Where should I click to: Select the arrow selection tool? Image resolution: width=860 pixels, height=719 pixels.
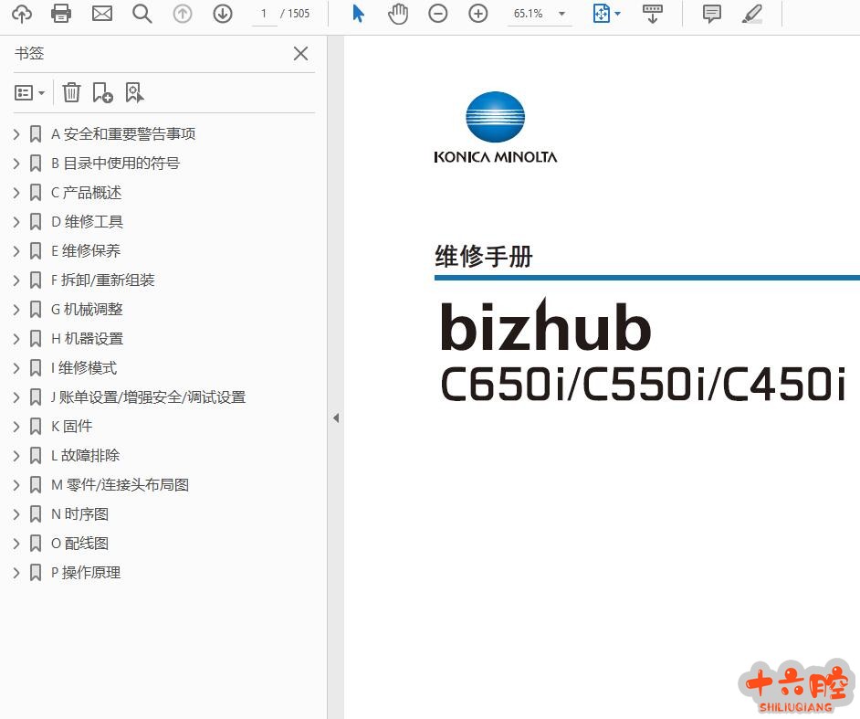tap(358, 14)
